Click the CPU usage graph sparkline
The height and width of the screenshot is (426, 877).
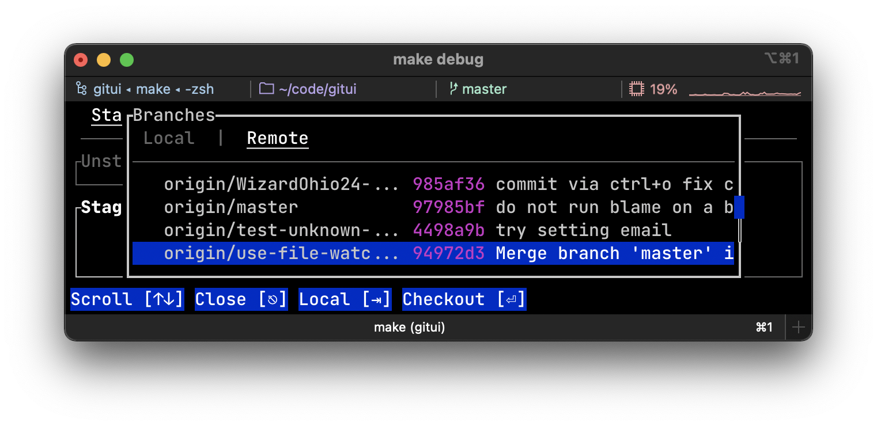click(x=745, y=93)
